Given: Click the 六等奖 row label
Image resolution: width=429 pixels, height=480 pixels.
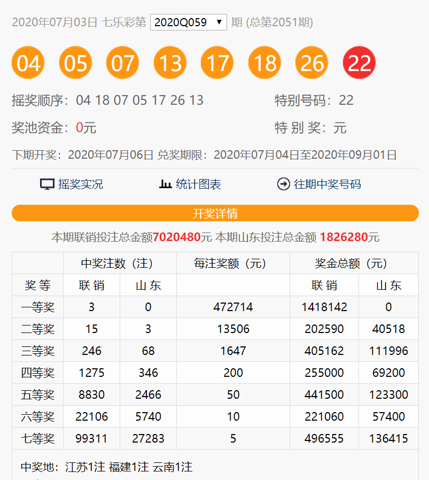Looking at the screenshot, I should point(37,416).
